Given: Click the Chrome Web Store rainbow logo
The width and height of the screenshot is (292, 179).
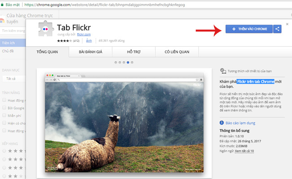Looking at the screenshot, I should (2, 20).
